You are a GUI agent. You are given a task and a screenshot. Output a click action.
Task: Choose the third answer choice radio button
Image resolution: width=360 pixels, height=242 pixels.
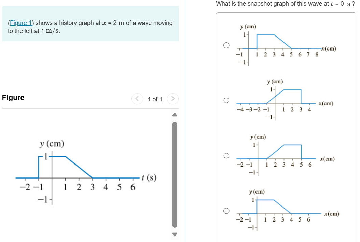(x=226, y=155)
